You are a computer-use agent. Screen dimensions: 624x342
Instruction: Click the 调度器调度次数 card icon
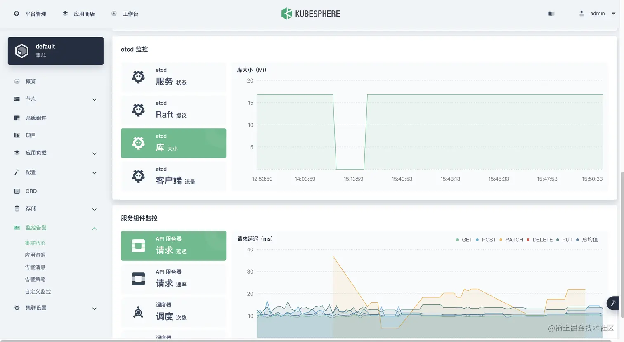pos(138,312)
